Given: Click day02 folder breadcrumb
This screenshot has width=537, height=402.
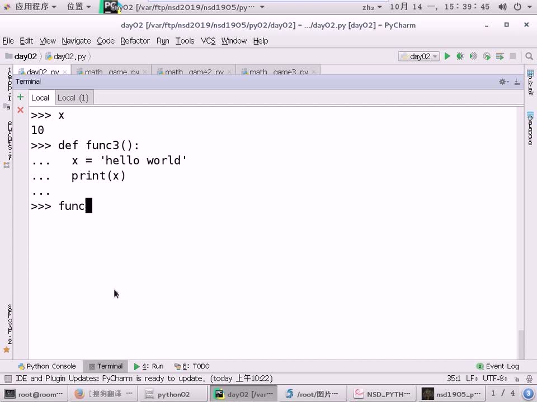Looking at the screenshot, I should tap(21, 56).
